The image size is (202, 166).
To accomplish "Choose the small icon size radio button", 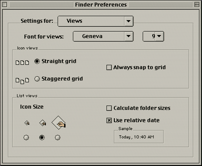I will (x=26, y=138).
